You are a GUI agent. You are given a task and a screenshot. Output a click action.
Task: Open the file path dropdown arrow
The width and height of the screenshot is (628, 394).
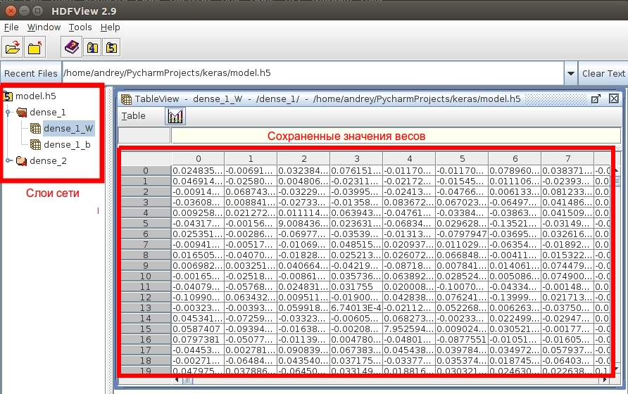coord(570,73)
